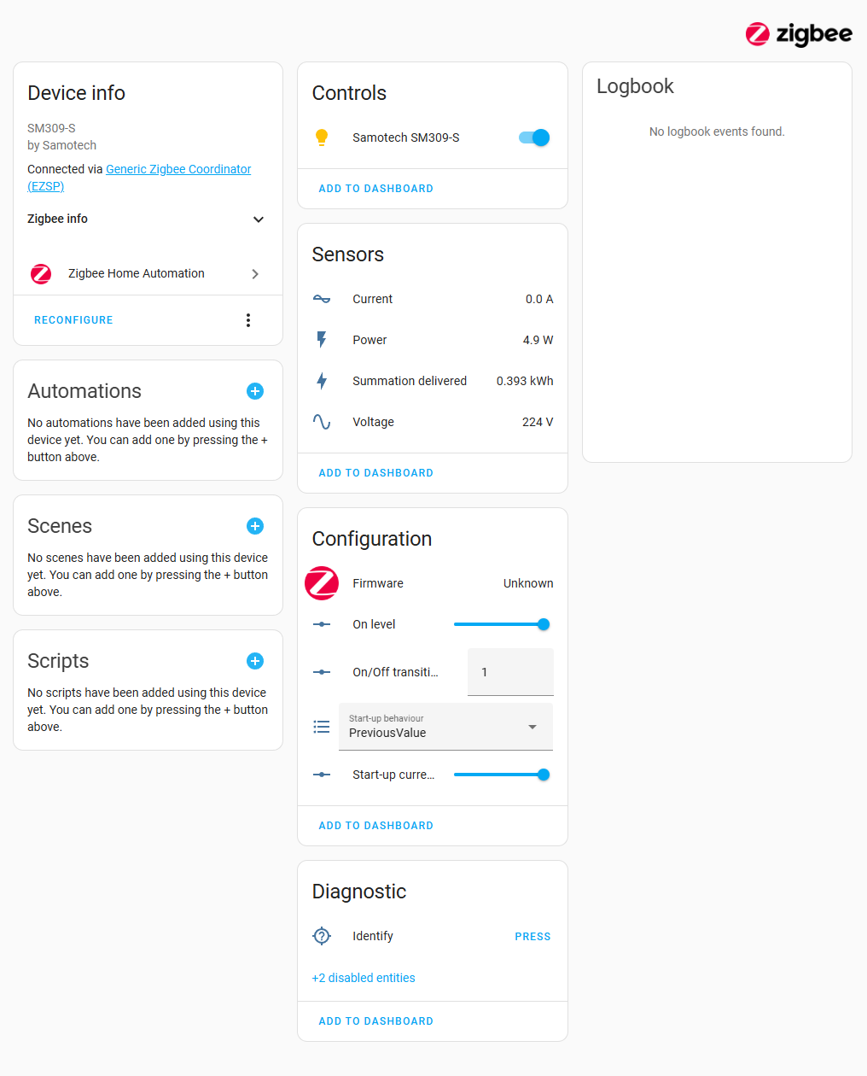Expand the Zigbee info section
Viewport: 867px width, 1076px height.
pos(148,219)
